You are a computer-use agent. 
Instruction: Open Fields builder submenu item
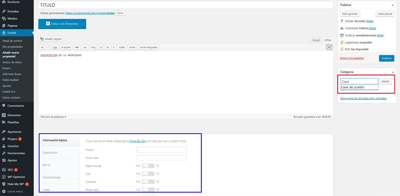11,80
